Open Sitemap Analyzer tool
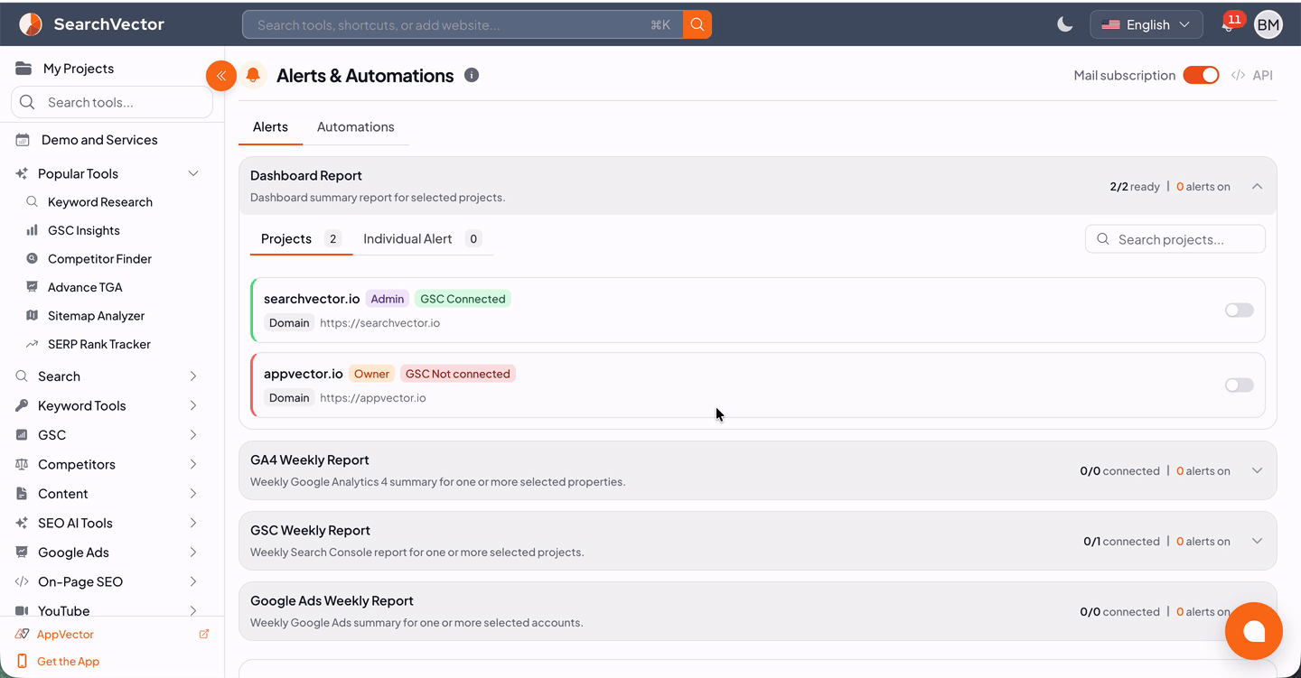1301x678 pixels. pyautogui.click(x=96, y=316)
